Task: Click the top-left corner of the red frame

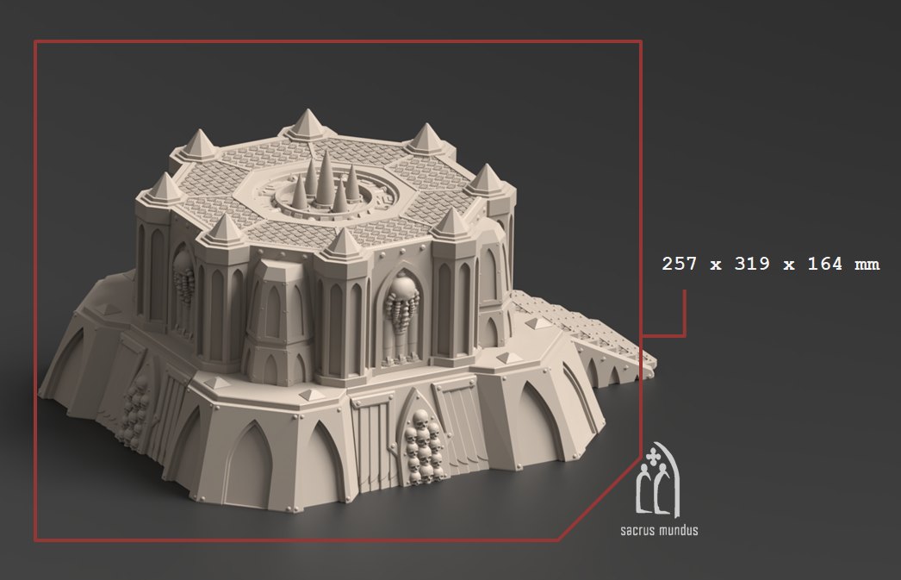Action: [x=35, y=41]
